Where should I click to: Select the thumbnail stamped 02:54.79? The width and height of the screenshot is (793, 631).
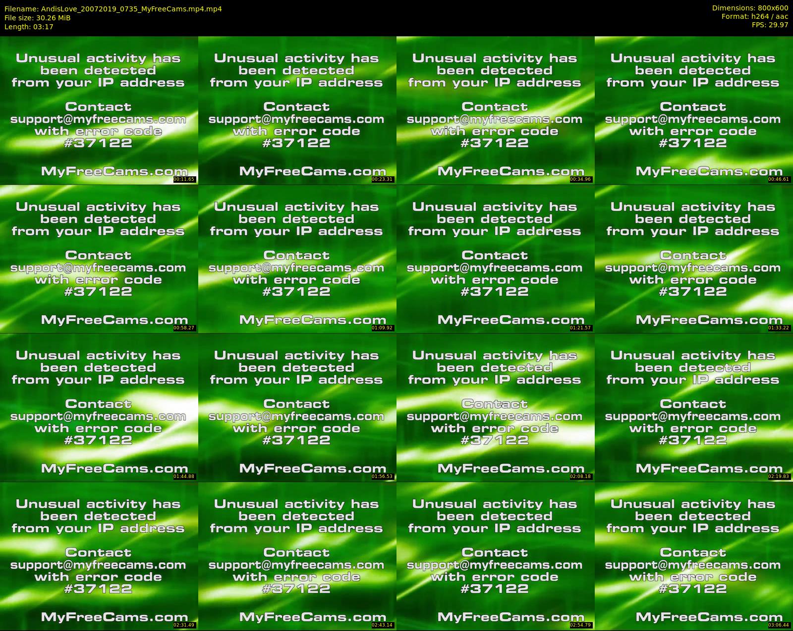496,556
